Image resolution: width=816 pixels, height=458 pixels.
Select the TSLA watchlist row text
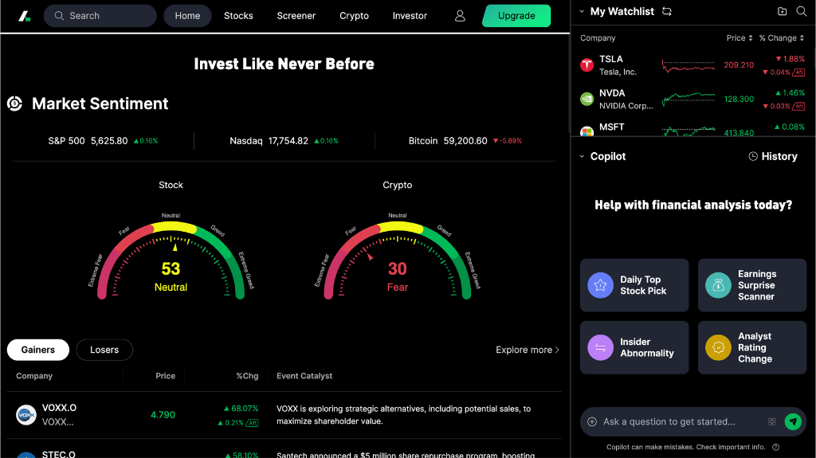(618, 65)
